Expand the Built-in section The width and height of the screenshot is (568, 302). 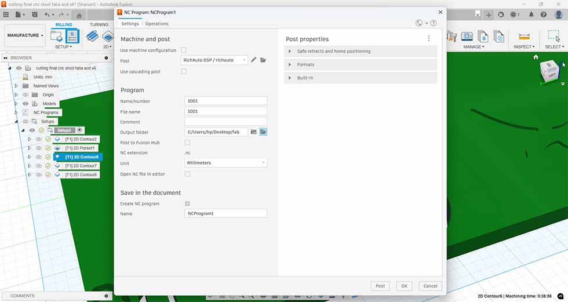(x=361, y=78)
